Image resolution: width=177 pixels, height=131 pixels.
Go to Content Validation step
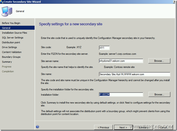point(12,52)
